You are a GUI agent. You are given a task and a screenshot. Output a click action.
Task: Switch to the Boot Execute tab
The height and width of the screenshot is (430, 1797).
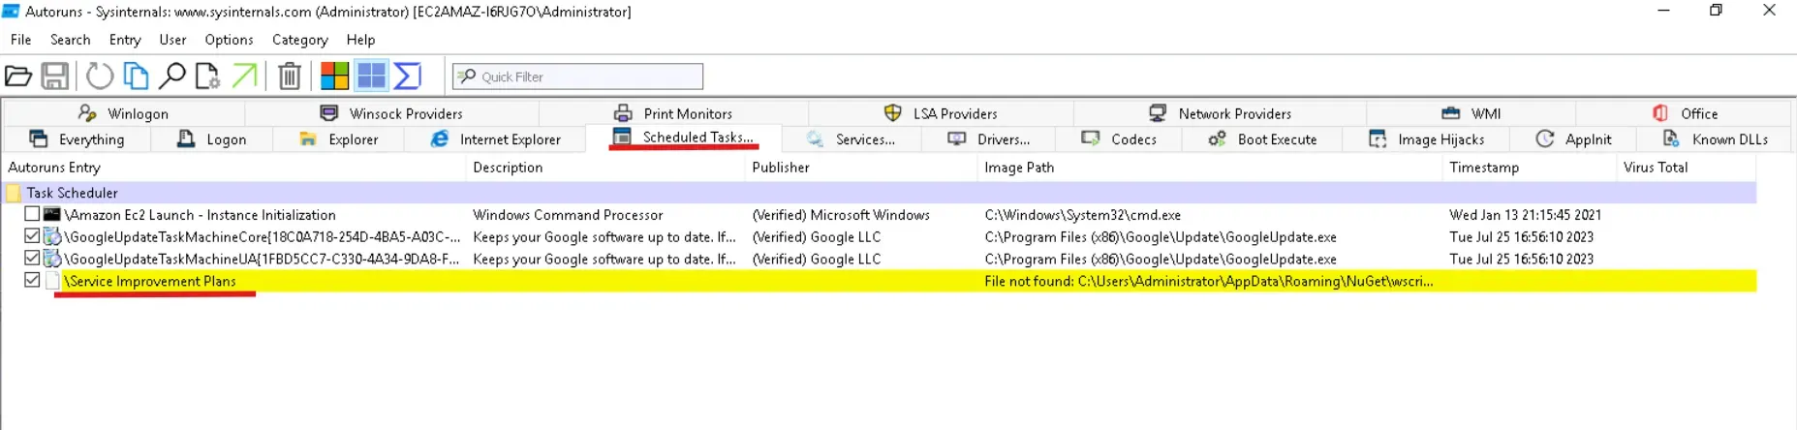(1262, 139)
